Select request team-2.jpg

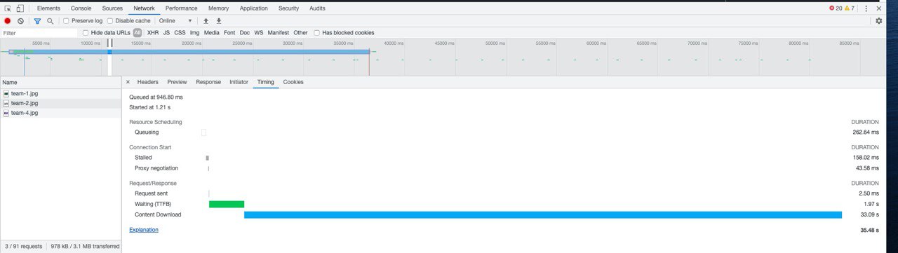[60, 103]
